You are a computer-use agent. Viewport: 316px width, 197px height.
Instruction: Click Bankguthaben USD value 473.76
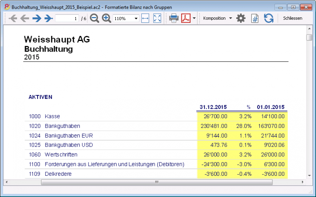[x=219, y=145]
